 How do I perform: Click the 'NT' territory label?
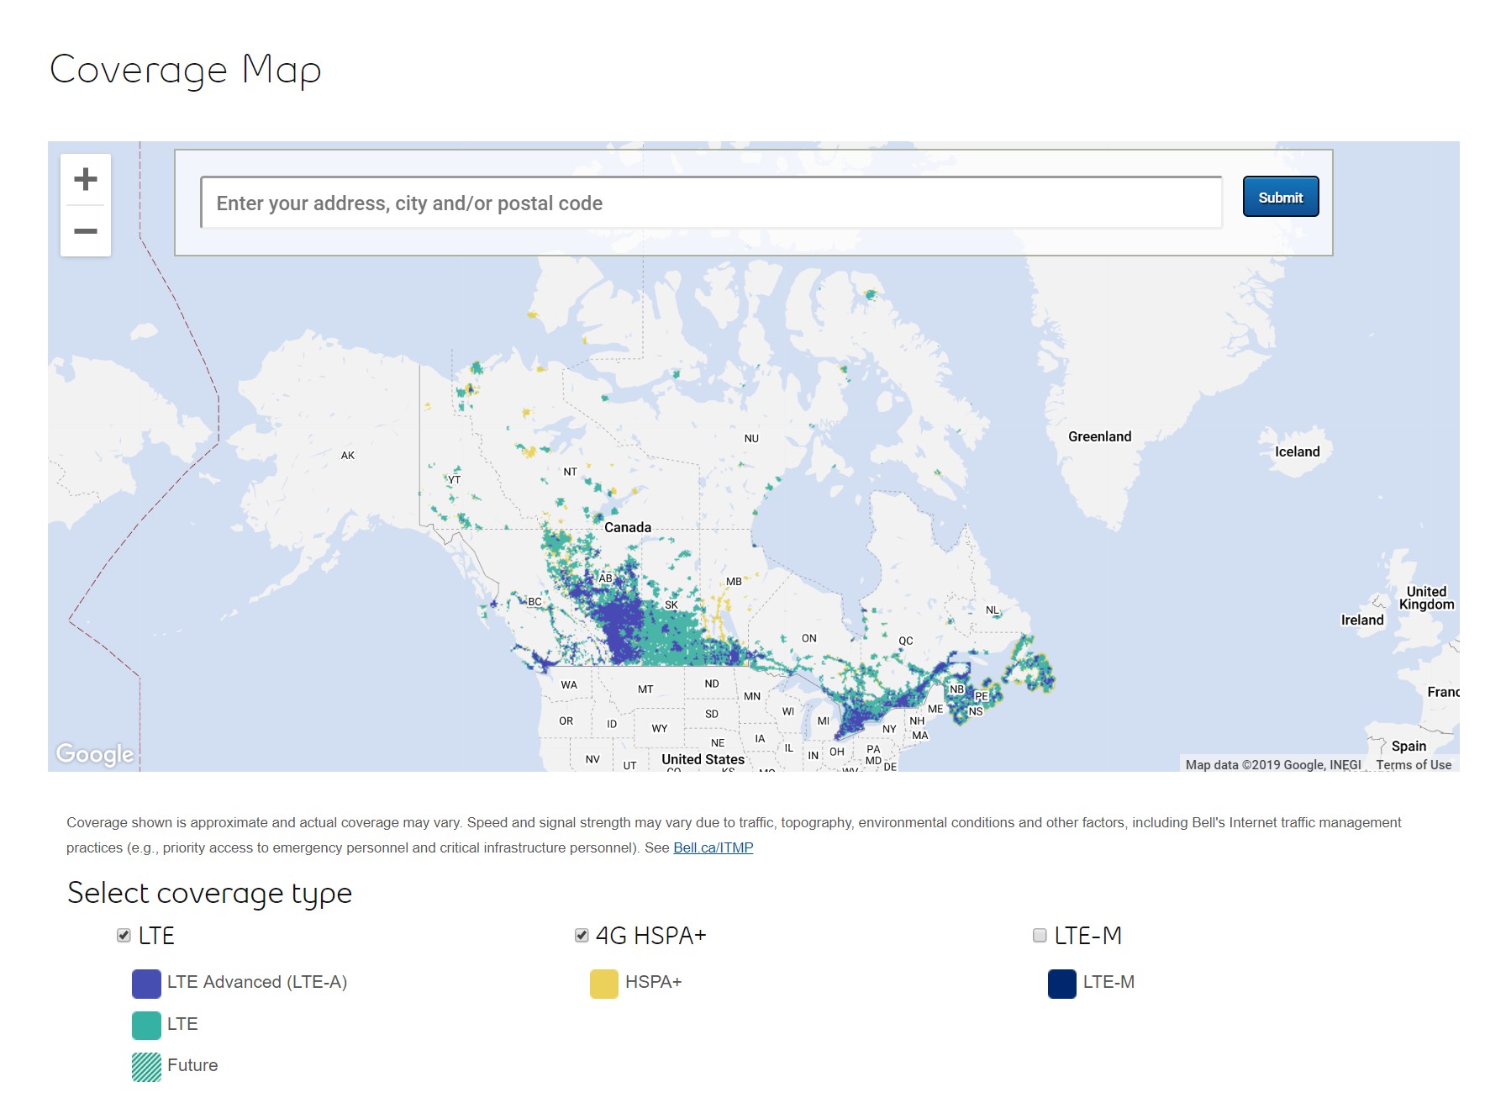click(x=570, y=472)
